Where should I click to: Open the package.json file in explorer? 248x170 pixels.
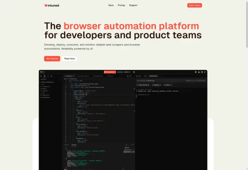pos(45,97)
